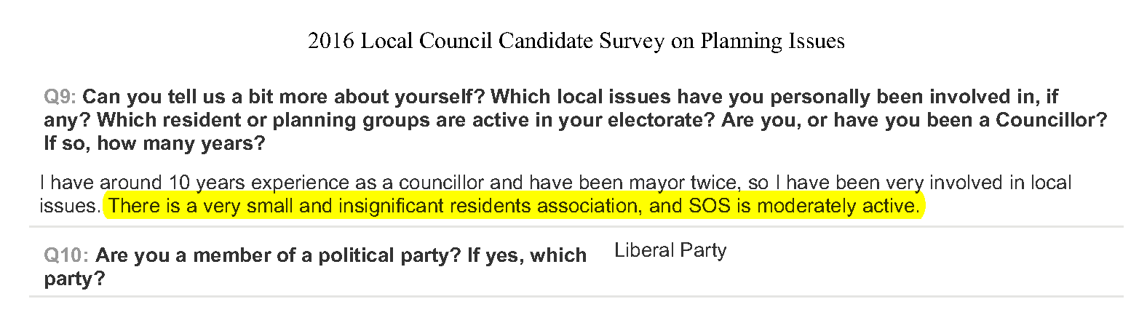Click "Are you, or have you been a Councillor?"

click(x=914, y=120)
